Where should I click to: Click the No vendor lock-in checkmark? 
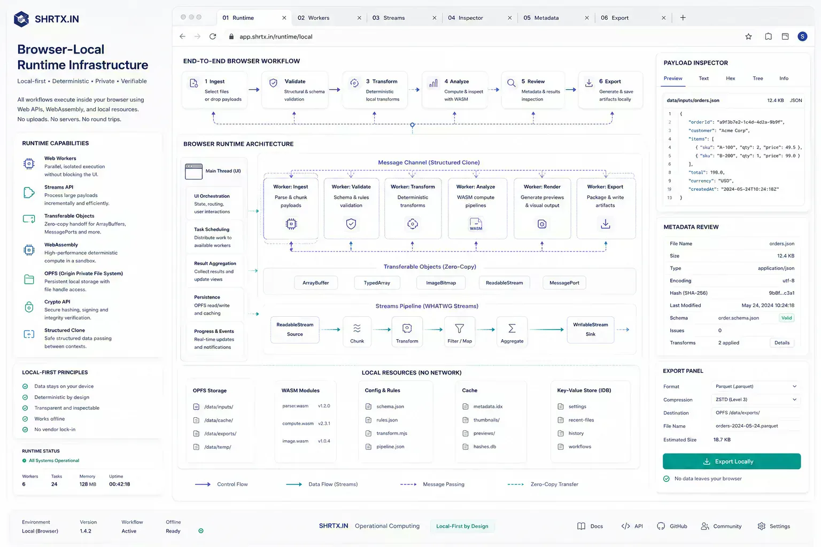[25, 429]
